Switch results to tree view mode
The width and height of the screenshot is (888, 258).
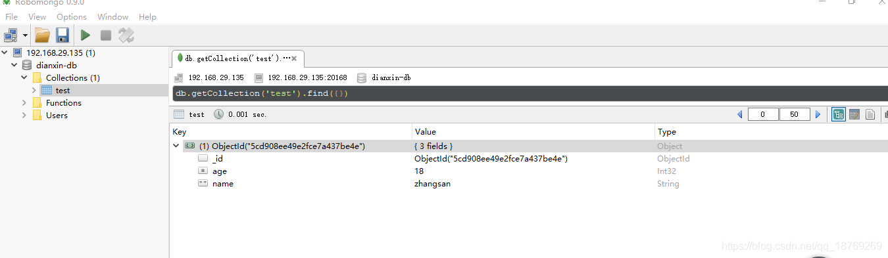click(x=839, y=114)
